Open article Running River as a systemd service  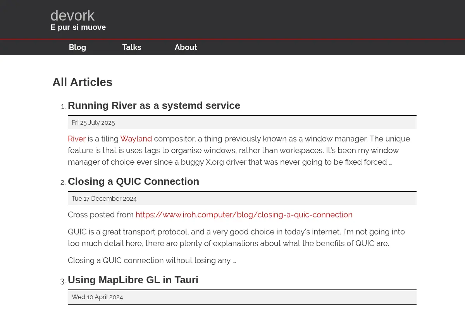(154, 105)
